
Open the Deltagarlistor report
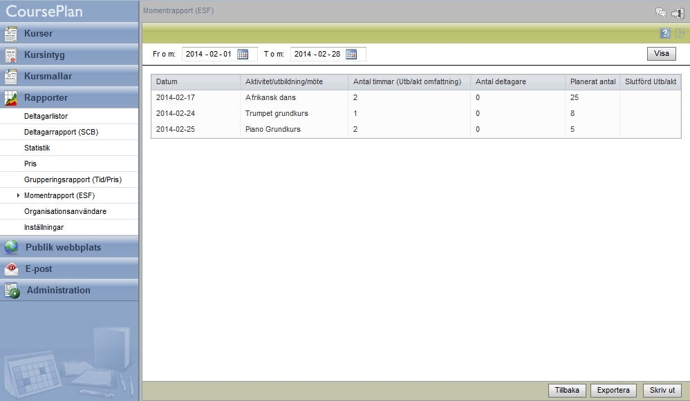tap(46, 117)
